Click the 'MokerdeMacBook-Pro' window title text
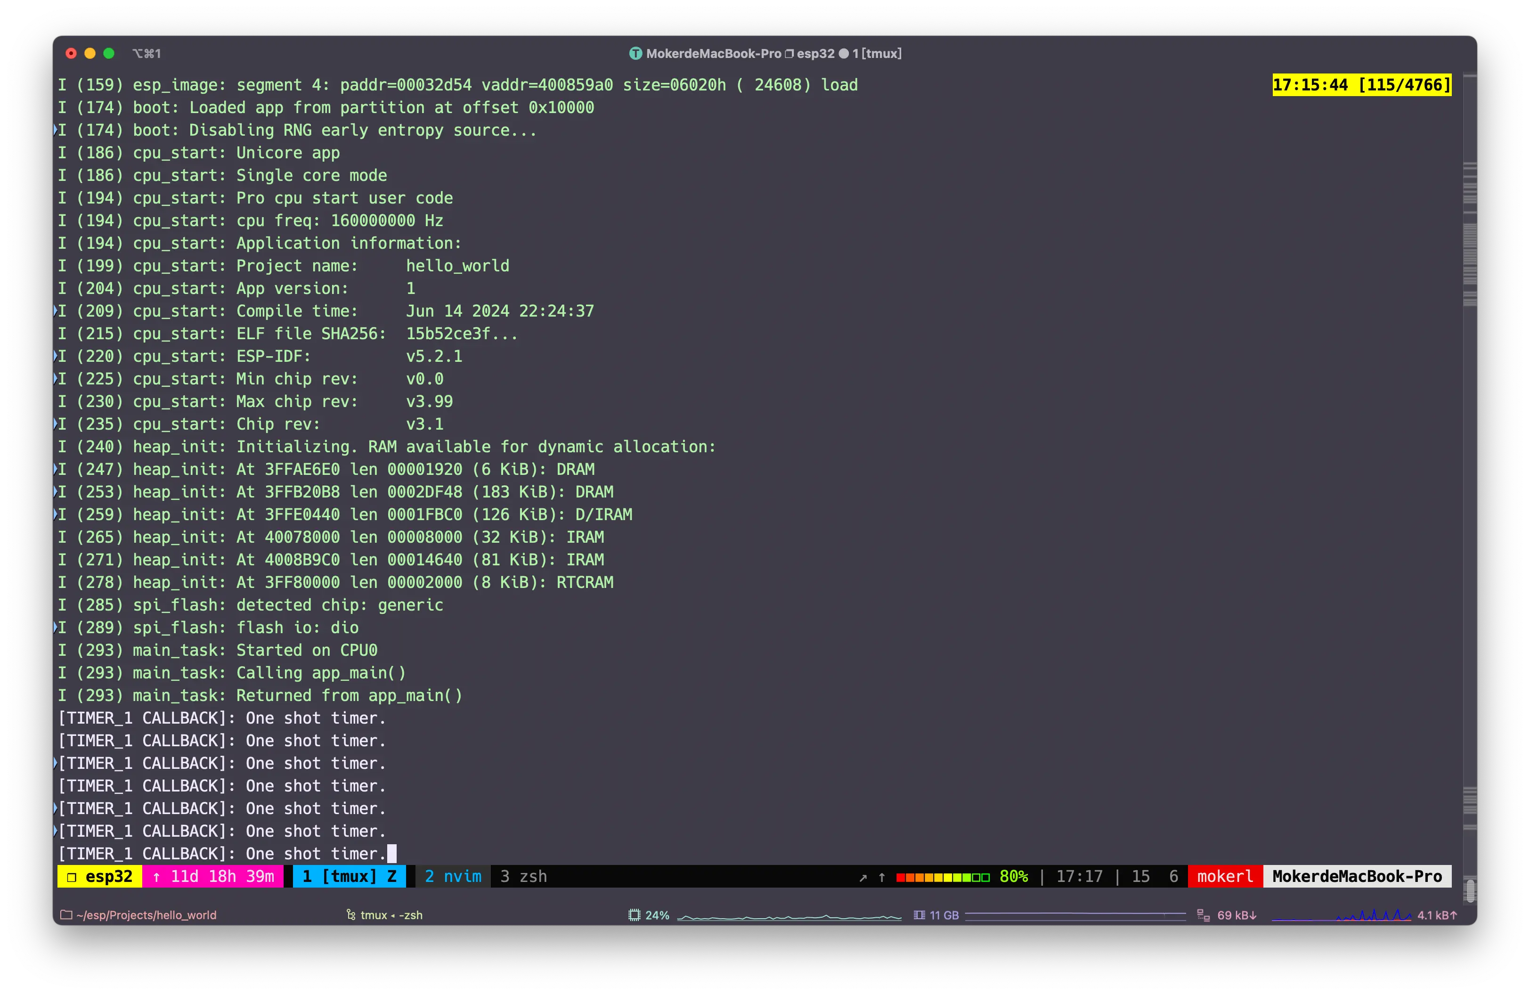1530x995 pixels. [x=714, y=53]
